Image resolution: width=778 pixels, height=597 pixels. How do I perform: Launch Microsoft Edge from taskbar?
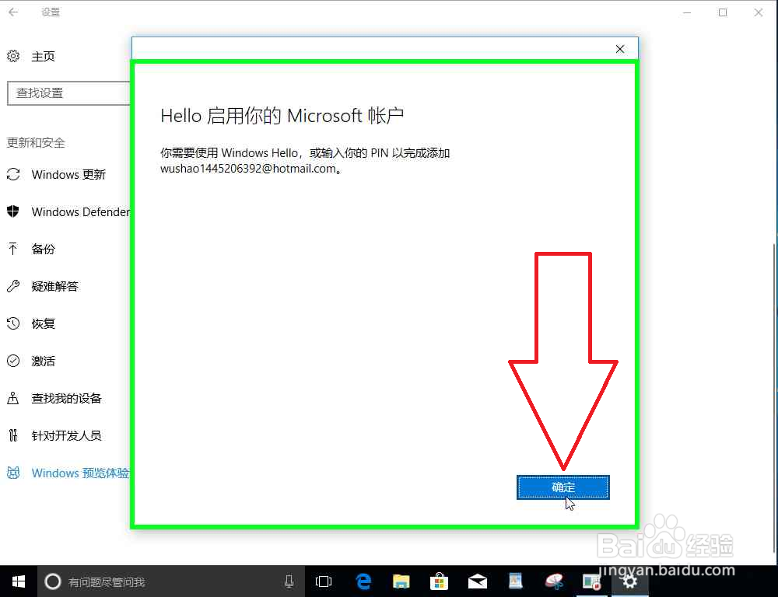(x=363, y=581)
